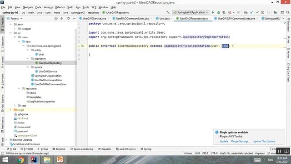Open the Zeppelin tool window

(105, 149)
